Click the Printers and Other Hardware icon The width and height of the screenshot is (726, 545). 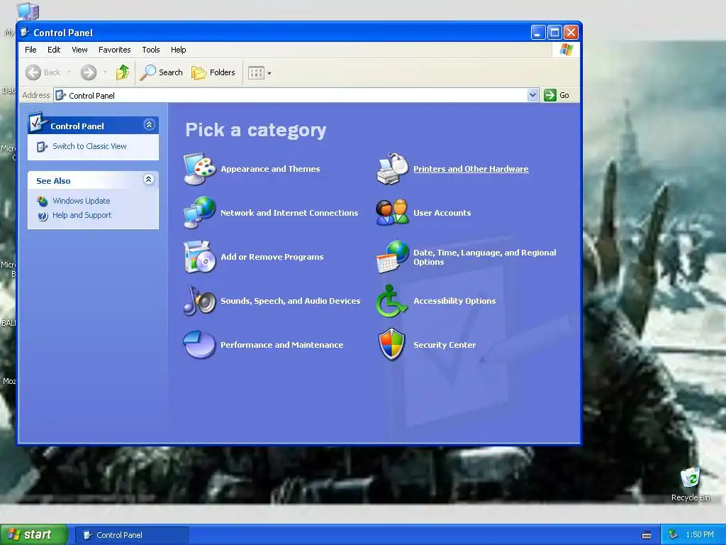click(x=393, y=169)
